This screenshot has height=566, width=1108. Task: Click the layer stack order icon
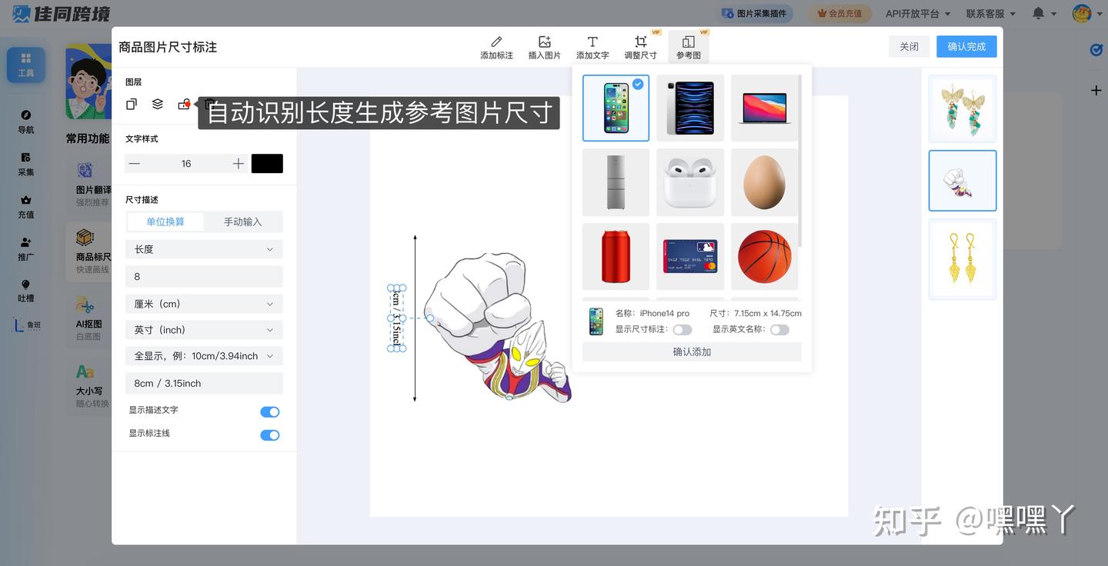click(157, 104)
